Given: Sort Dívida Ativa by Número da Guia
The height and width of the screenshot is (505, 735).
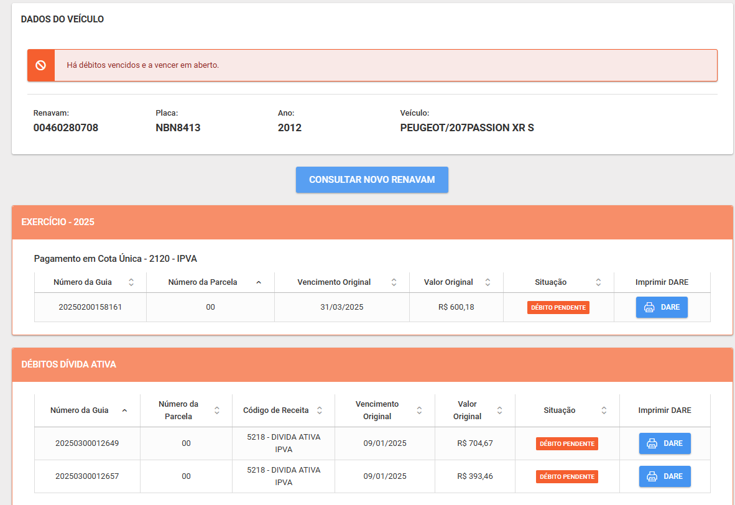Looking at the screenshot, I should (124, 410).
